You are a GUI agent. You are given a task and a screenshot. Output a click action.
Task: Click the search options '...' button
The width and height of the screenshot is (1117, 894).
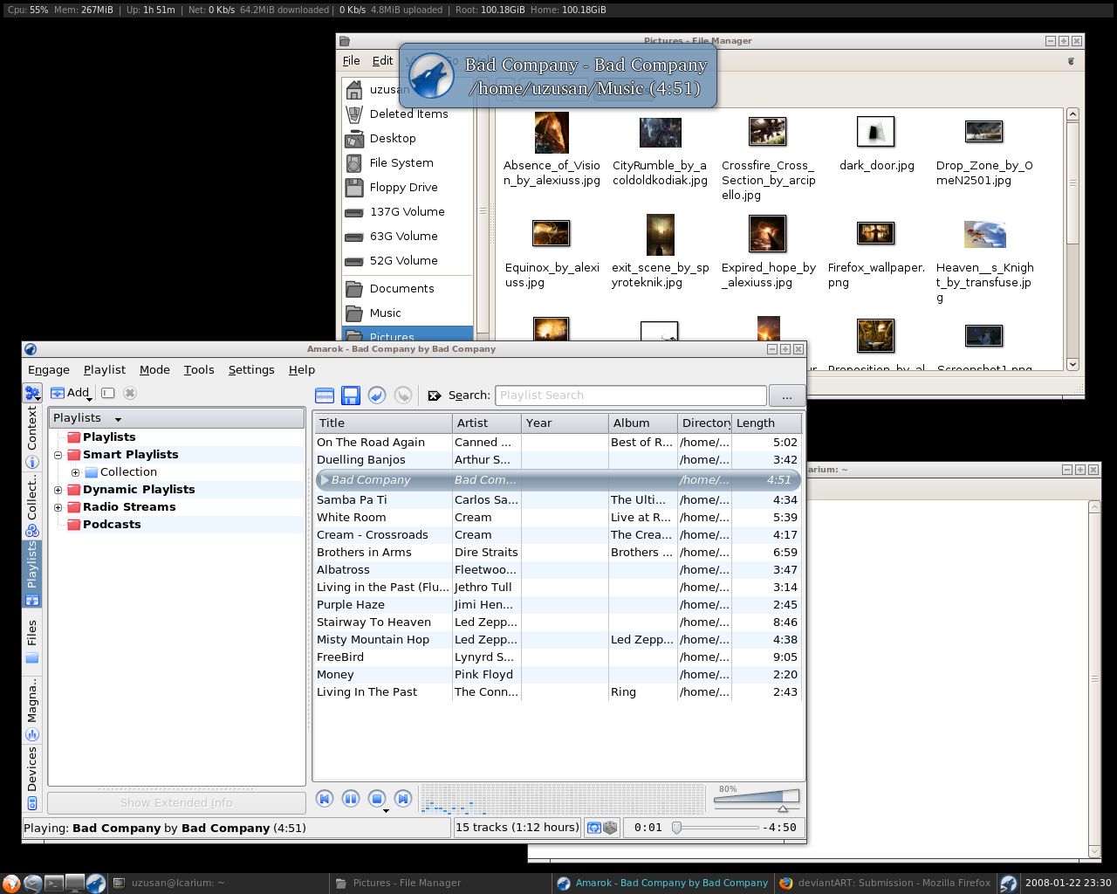(x=787, y=395)
